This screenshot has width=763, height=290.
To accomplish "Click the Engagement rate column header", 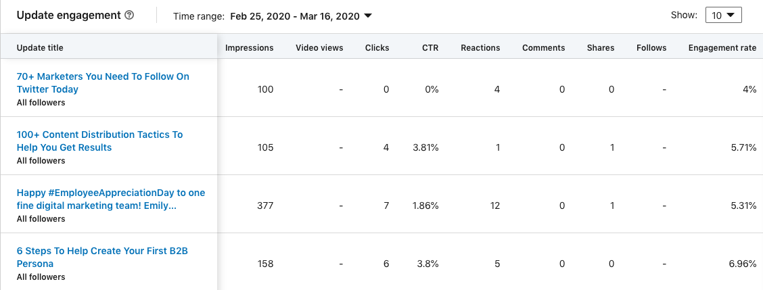I will 722,48.
